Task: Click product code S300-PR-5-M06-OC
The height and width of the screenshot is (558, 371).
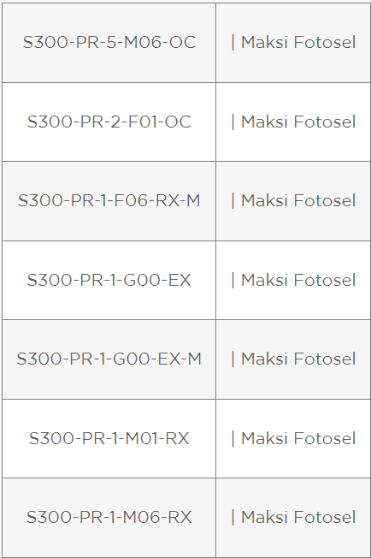Action: (109, 42)
